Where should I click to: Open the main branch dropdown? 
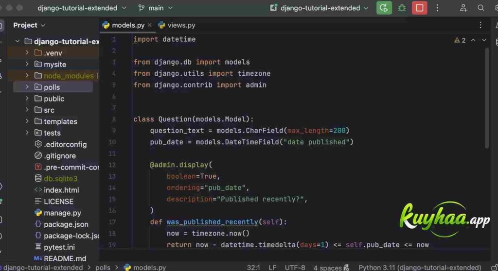[155, 8]
